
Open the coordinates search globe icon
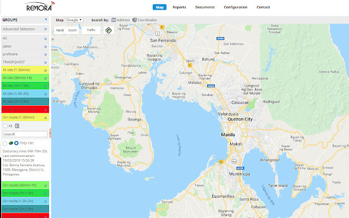point(135,20)
